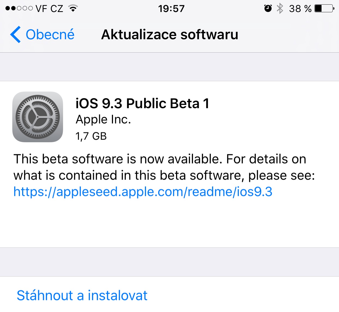Tap the words "please see:" above link
Screen dimensions: 339x312
(x=281, y=175)
